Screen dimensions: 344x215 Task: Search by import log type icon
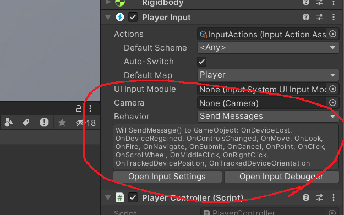click(44, 122)
